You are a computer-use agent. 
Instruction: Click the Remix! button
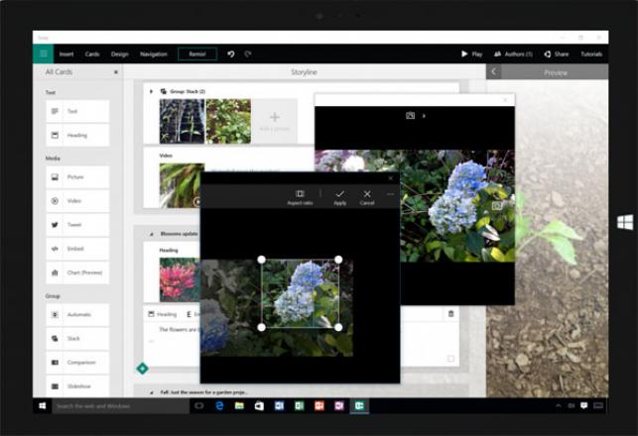pyautogui.click(x=197, y=54)
